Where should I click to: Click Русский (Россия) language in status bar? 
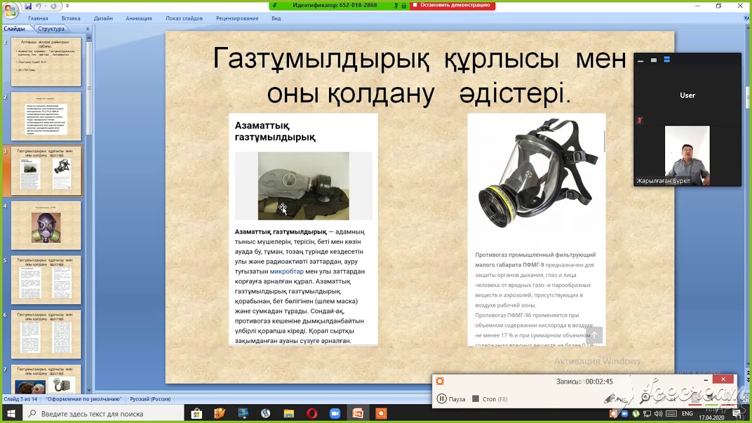[150, 399]
